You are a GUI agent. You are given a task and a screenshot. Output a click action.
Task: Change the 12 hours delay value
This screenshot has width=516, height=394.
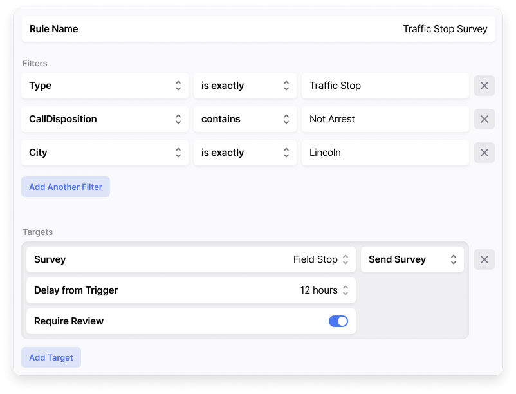(324, 290)
